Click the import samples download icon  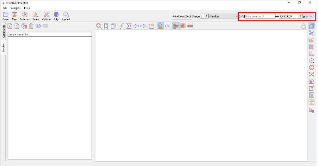pyautogui.click(x=10, y=26)
